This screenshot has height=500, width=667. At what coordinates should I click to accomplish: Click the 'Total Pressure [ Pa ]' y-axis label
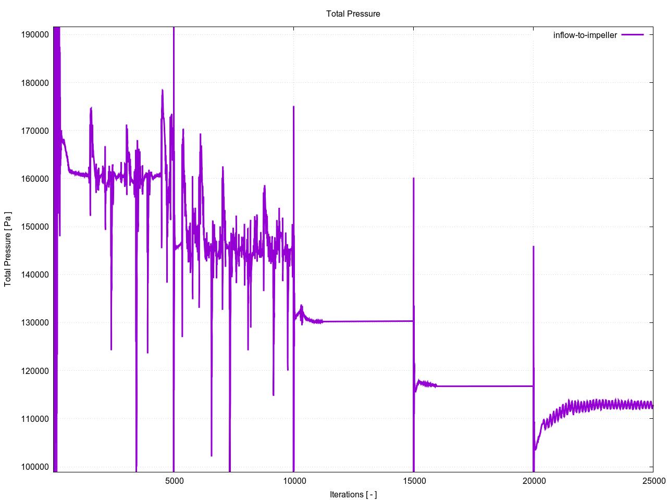[8, 249]
